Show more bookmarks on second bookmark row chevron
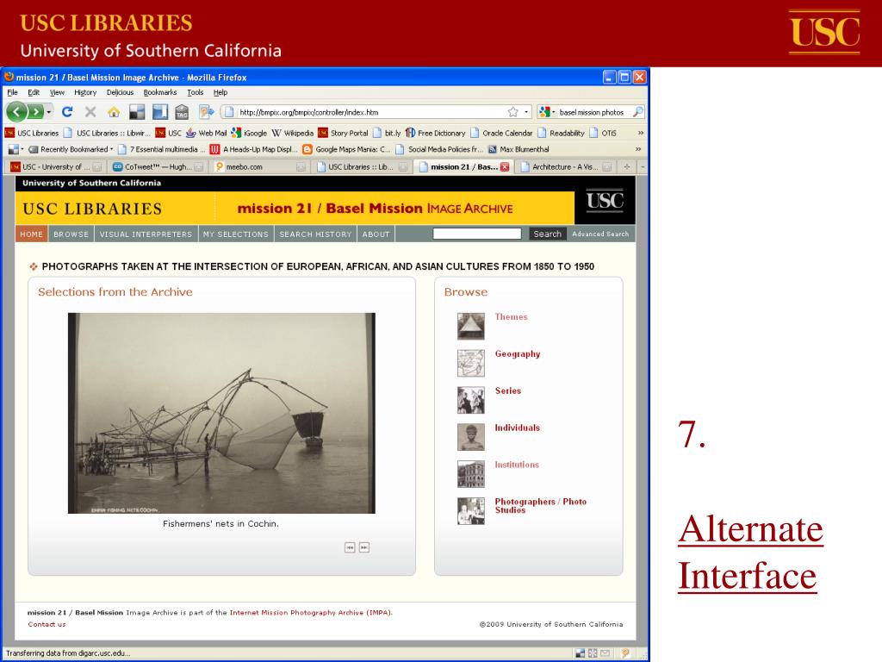Image resolution: width=882 pixels, height=662 pixels. [x=638, y=149]
